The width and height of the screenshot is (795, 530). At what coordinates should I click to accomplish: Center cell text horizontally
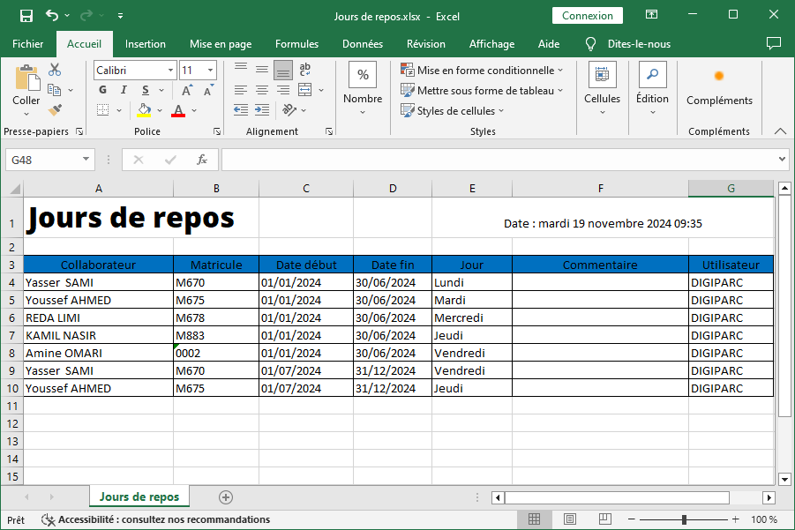pyautogui.click(x=262, y=90)
